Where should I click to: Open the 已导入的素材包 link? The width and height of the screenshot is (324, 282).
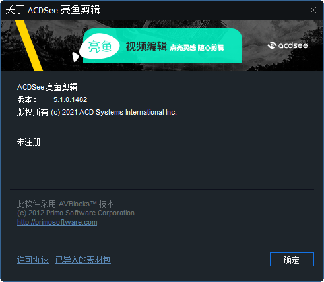point(83,260)
